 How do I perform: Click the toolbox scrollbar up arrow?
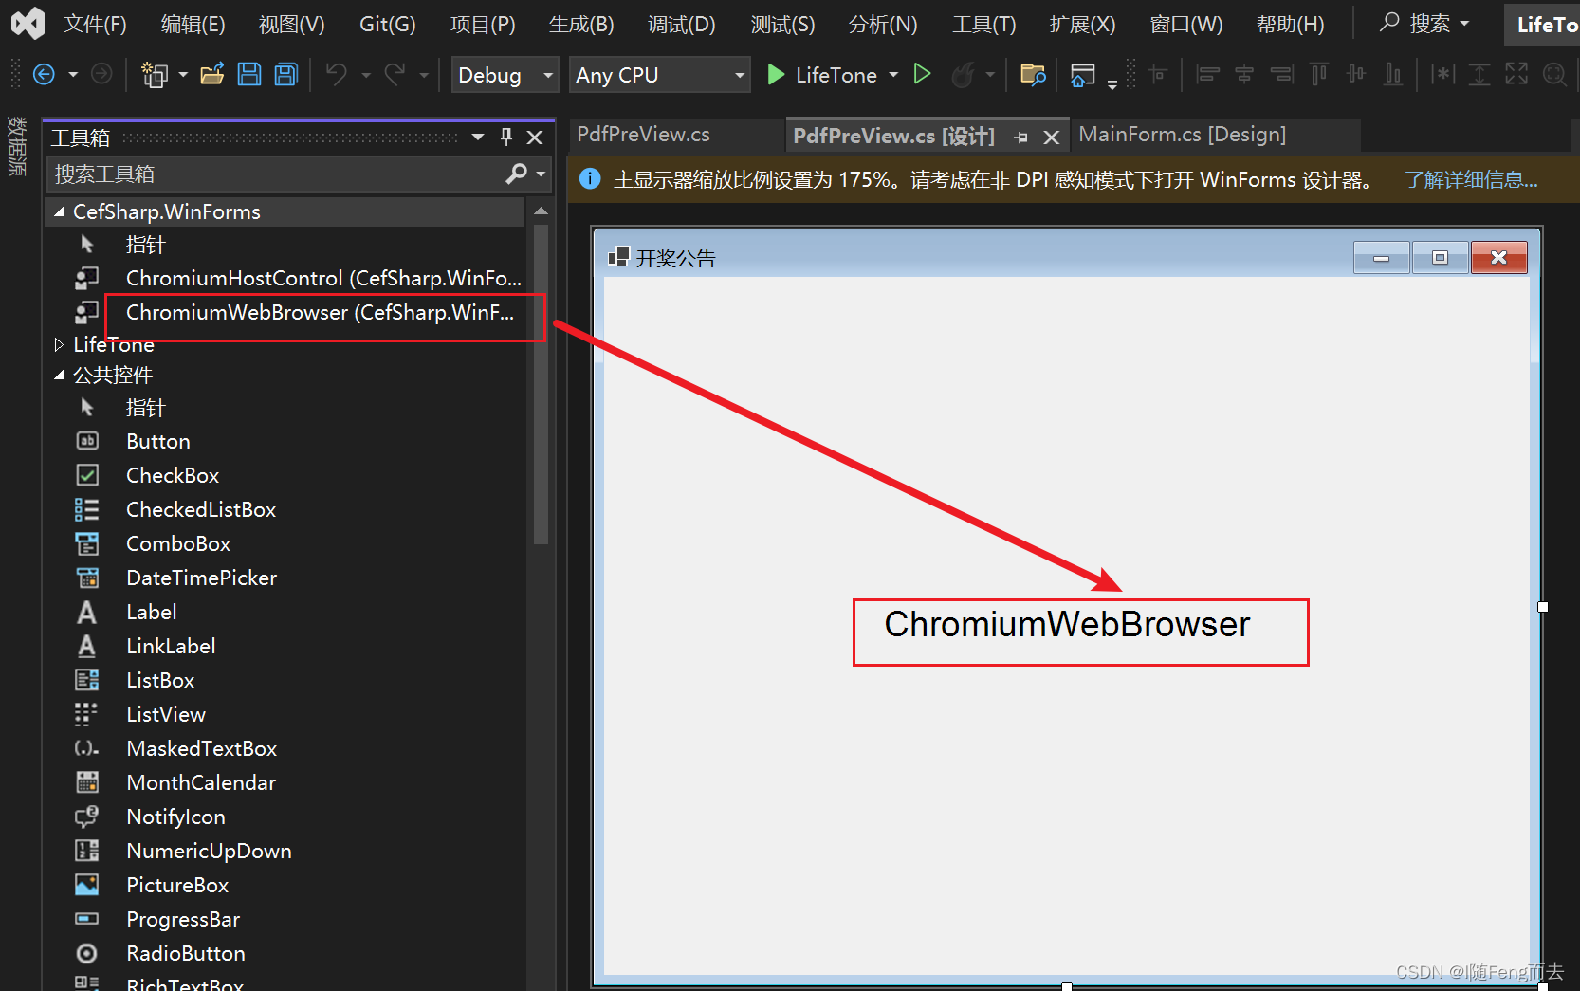[x=541, y=211]
